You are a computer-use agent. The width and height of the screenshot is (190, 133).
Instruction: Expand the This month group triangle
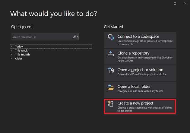pyautogui.click(x=11, y=55)
